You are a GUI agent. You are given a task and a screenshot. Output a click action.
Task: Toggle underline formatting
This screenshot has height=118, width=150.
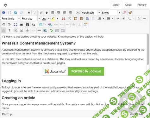(x=41, y=13)
